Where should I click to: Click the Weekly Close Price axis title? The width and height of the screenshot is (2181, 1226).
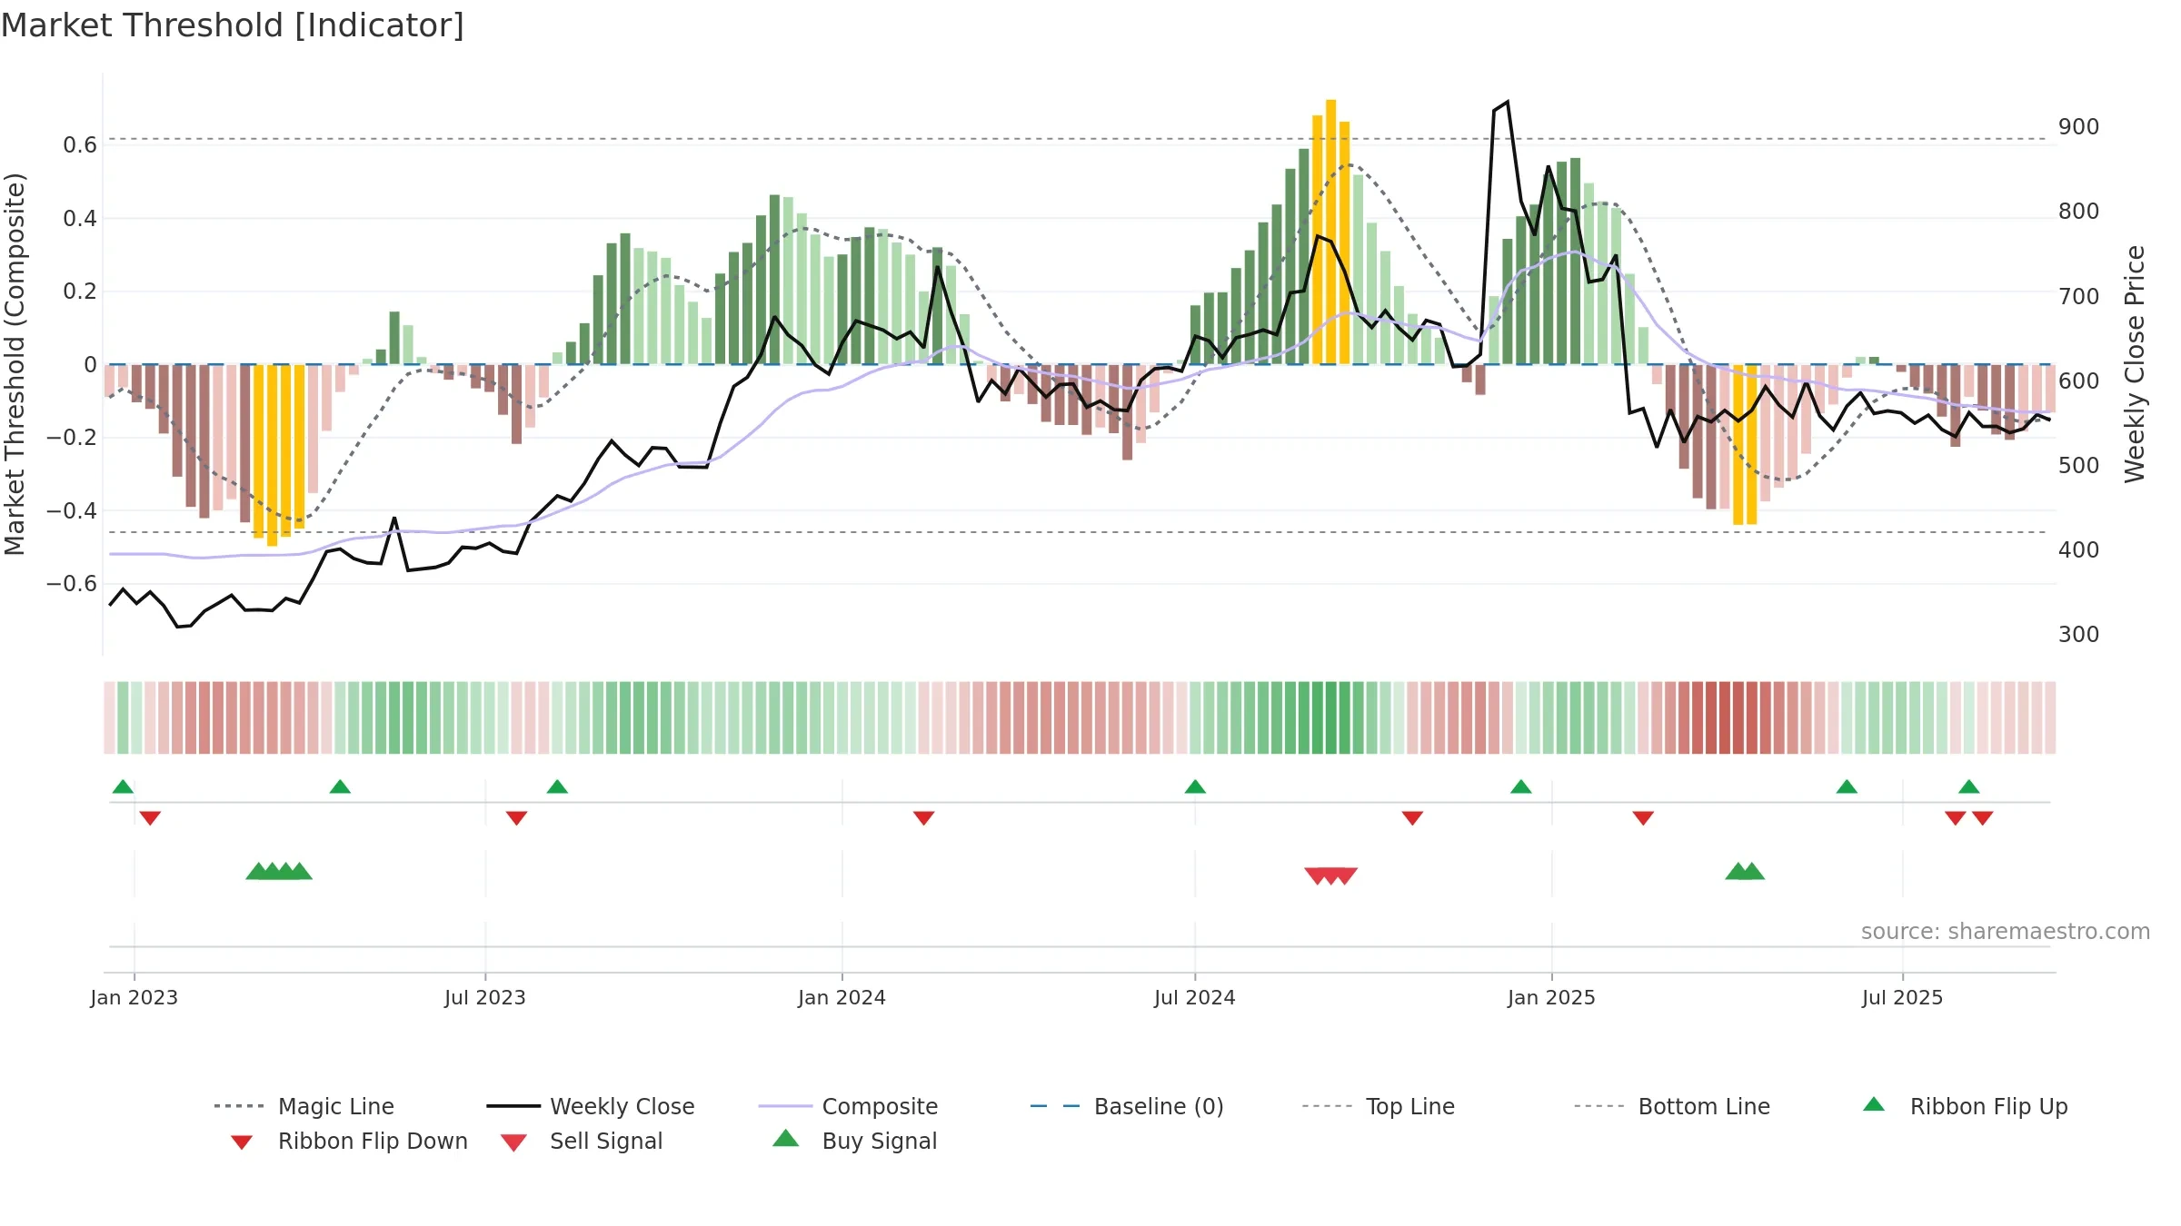pos(2135,363)
